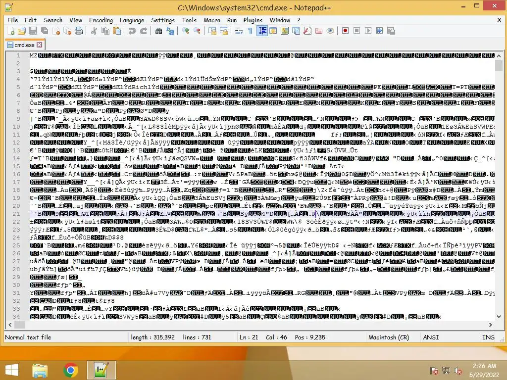This screenshot has height=380, width=507.
Task: Start macro recording with red dot
Action: pos(345,31)
